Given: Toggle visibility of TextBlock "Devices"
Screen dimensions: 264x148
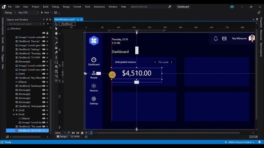Looking at the screenshot, I should pyautogui.click(x=44, y=41).
